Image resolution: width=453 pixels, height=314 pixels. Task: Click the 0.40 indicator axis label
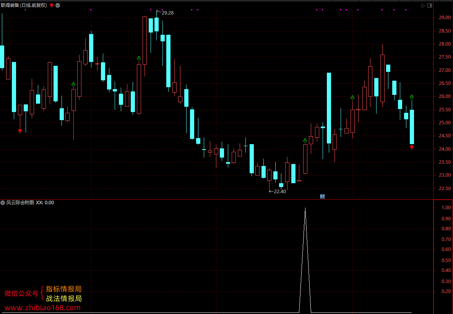pyautogui.click(x=446, y=270)
